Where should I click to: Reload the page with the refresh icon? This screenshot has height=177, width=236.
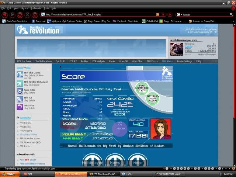pos(20,15)
